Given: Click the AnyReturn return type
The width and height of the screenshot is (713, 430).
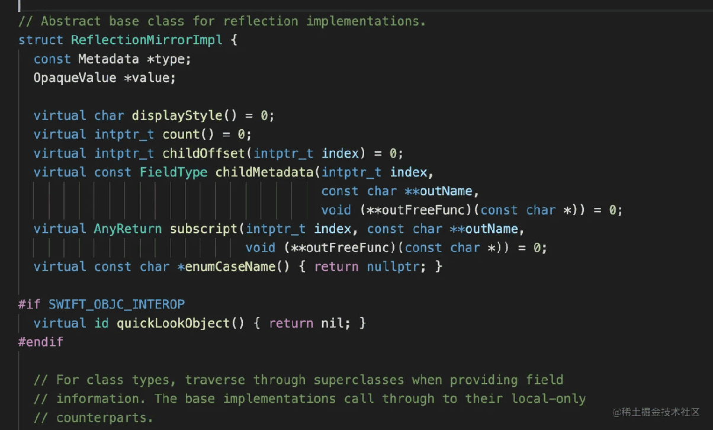Looking at the screenshot, I should pos(127,229).
